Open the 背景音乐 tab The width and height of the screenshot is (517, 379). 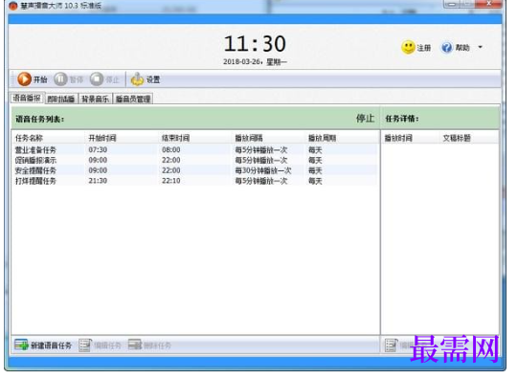pos(96,99)
